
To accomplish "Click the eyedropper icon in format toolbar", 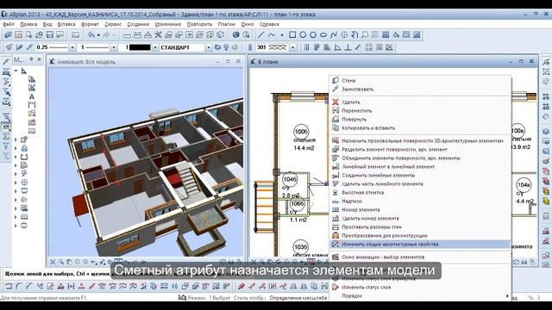I will 29,47.
